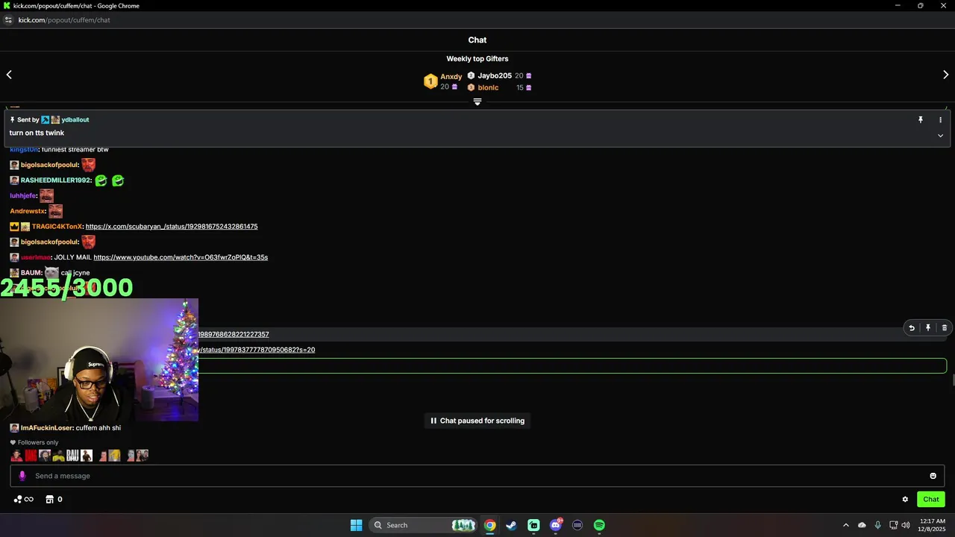Click gifter Jaybo205's name
This screenshot has height=537, width=955.
[x=495, y=76]
